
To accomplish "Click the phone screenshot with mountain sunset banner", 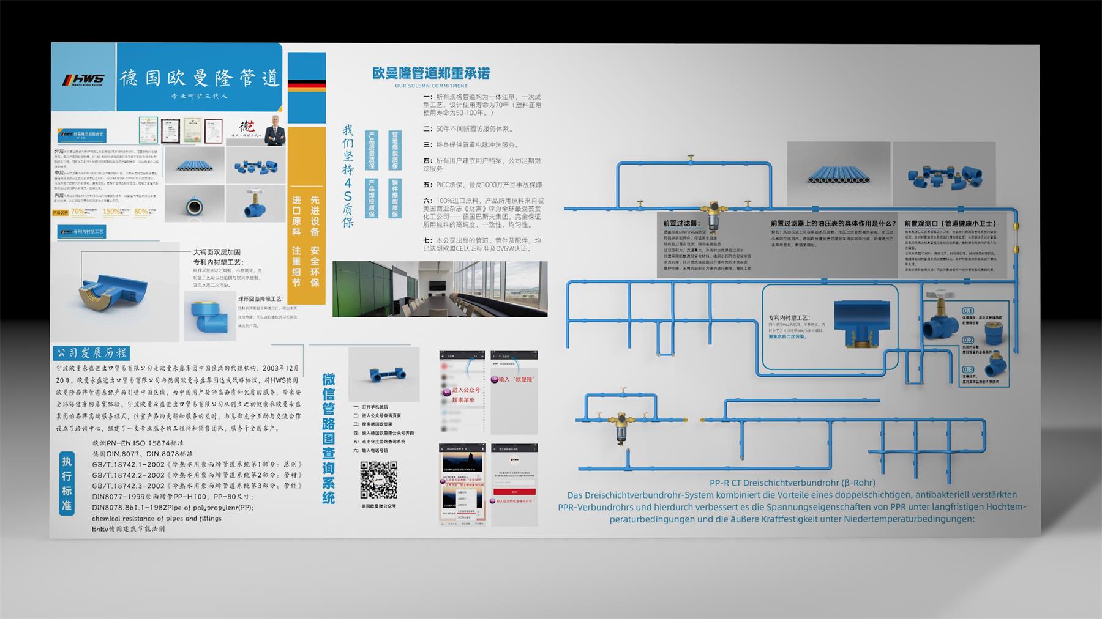I will tap(462, 485).
